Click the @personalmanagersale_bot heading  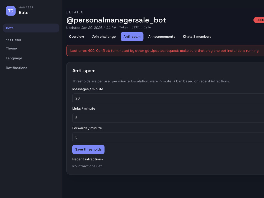click(x=116, y=20)
